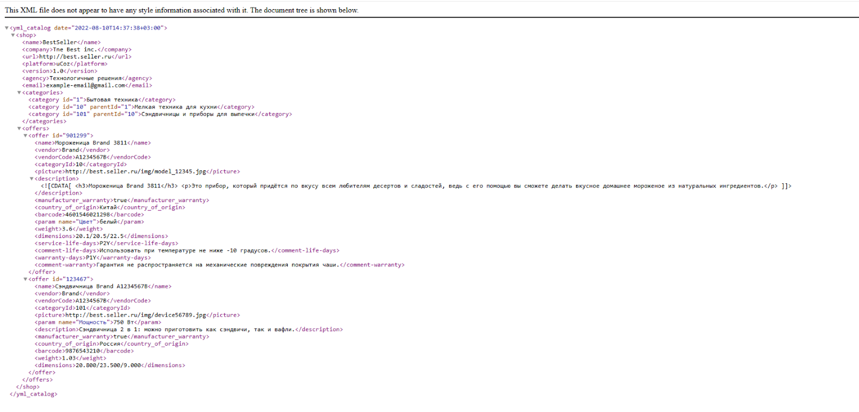Collapse the offers node arrow

(x=19, y=129)
